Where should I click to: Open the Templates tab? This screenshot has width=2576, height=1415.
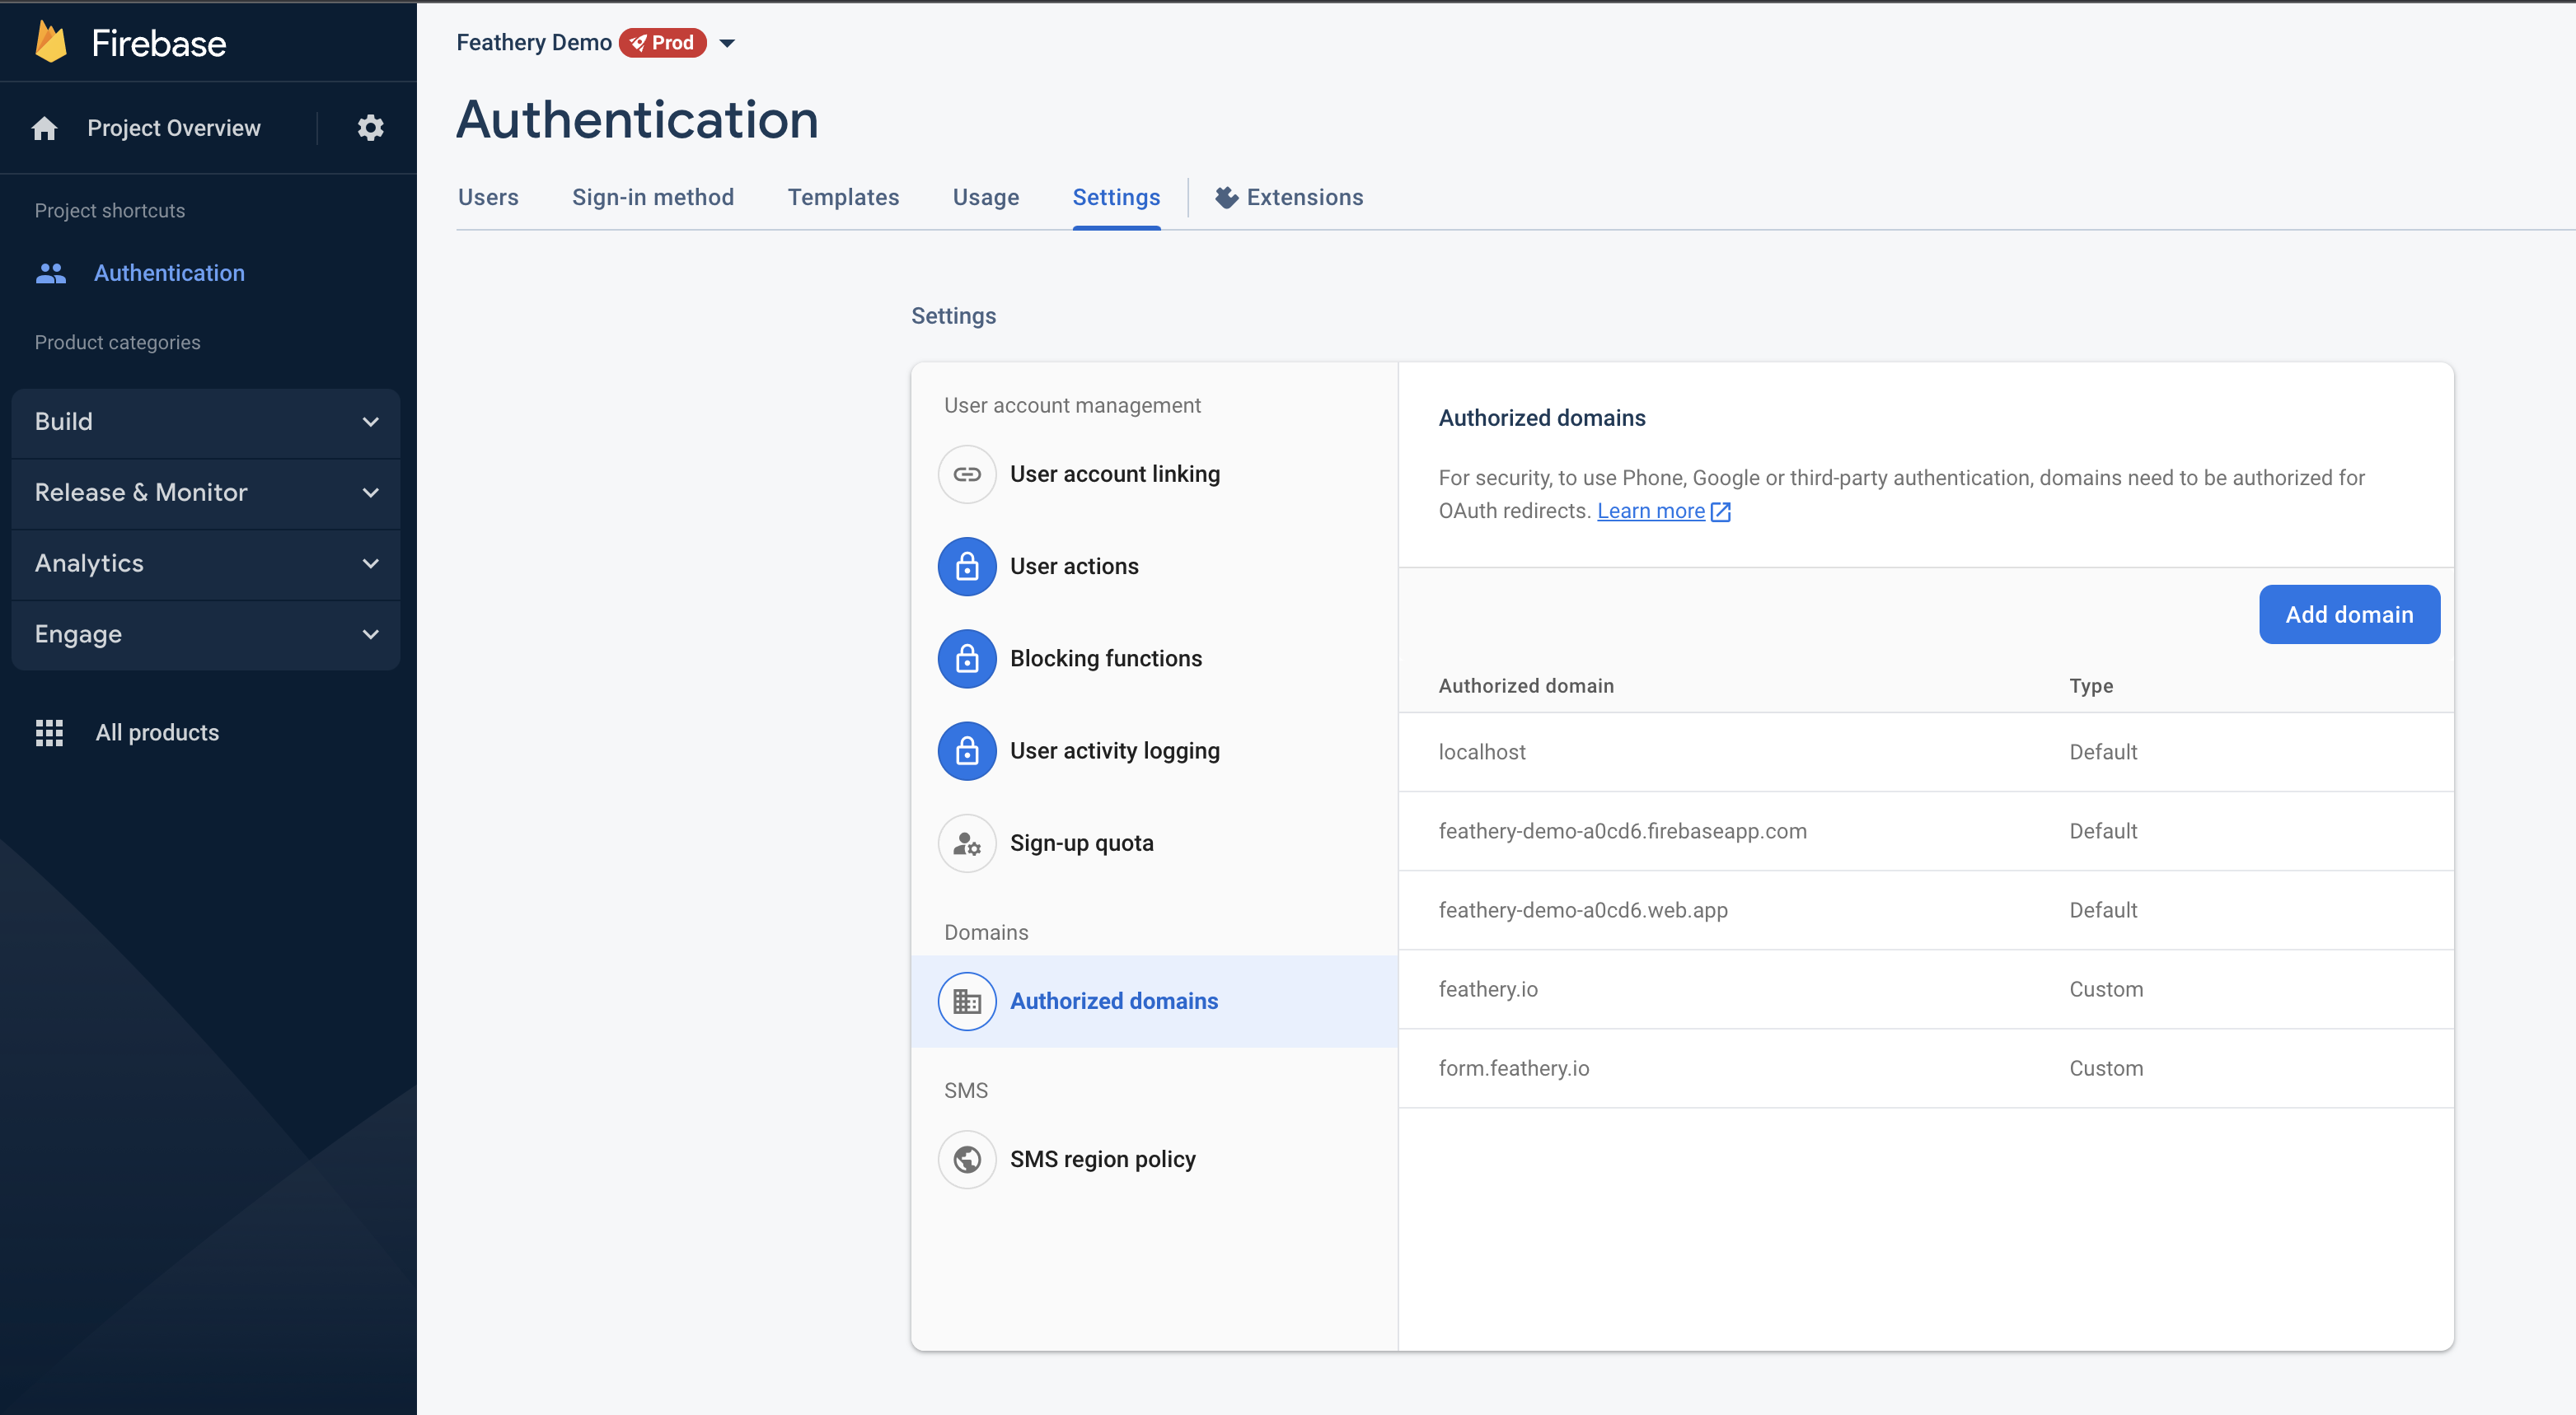843,197
